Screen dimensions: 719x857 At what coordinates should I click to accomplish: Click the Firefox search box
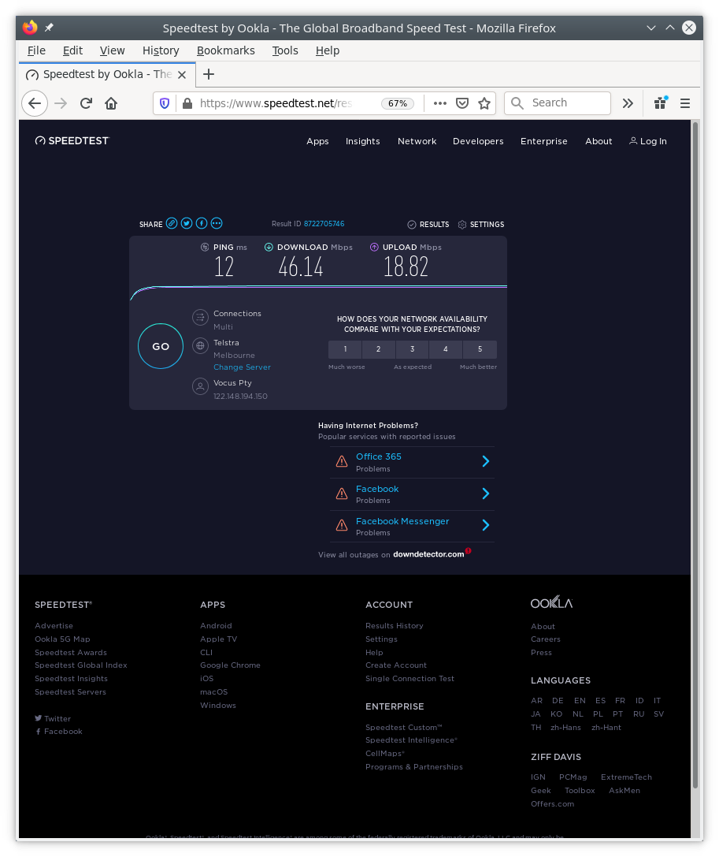tap(558, 102)
